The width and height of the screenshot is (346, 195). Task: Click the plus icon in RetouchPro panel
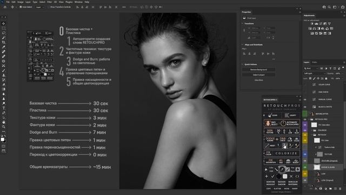tap(267, 177)
